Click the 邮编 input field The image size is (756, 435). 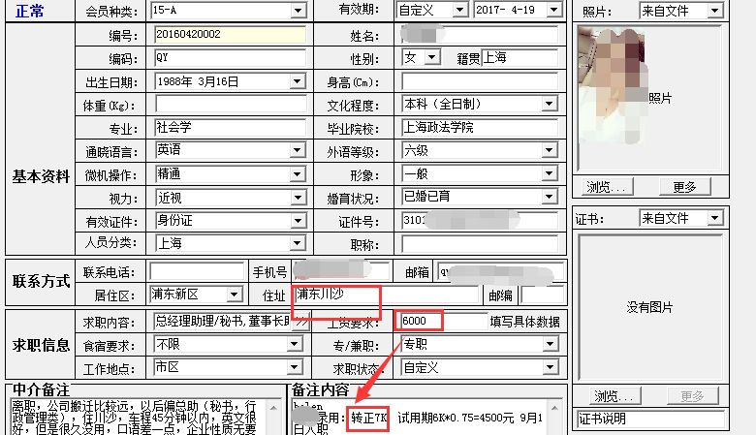pos(542,295)
